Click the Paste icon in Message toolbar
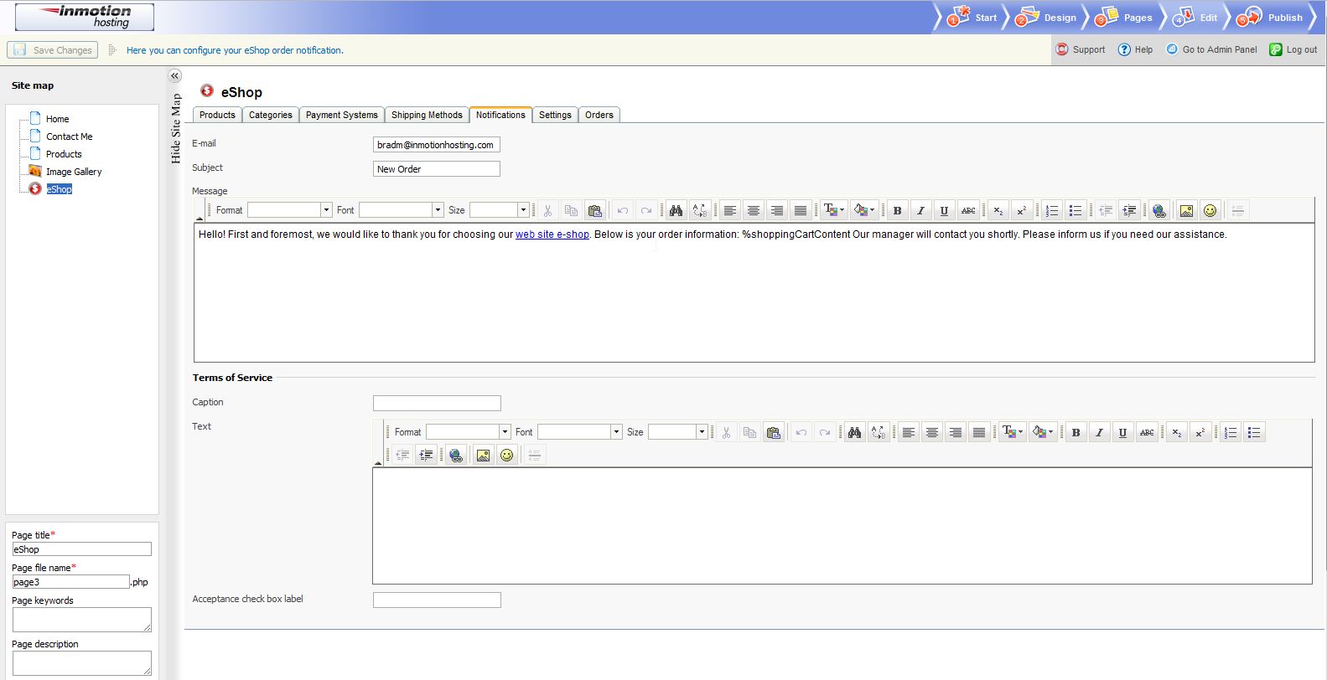 tap(594, 210)
